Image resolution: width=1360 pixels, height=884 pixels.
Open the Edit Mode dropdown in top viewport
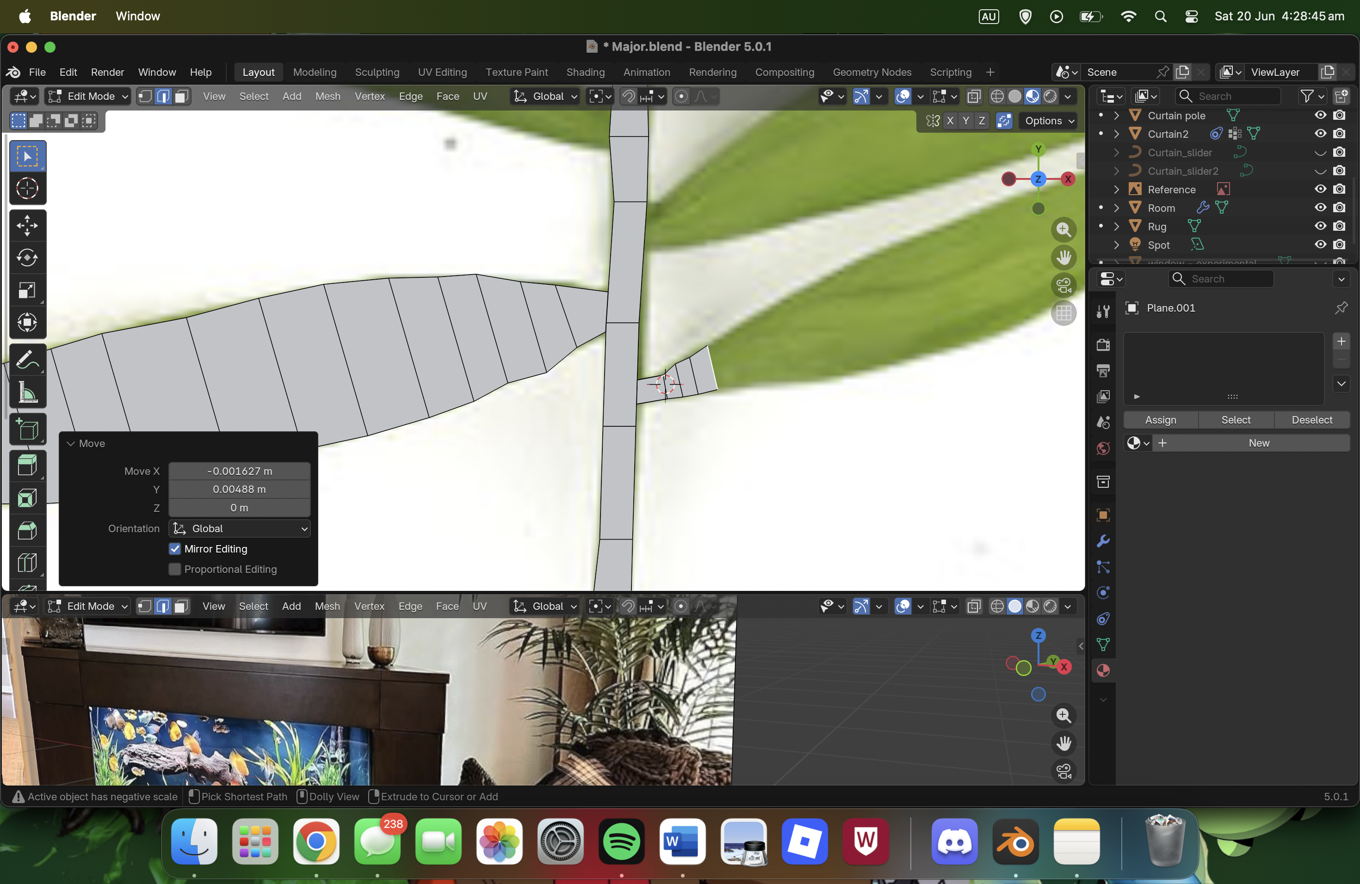tap(88, 97)
